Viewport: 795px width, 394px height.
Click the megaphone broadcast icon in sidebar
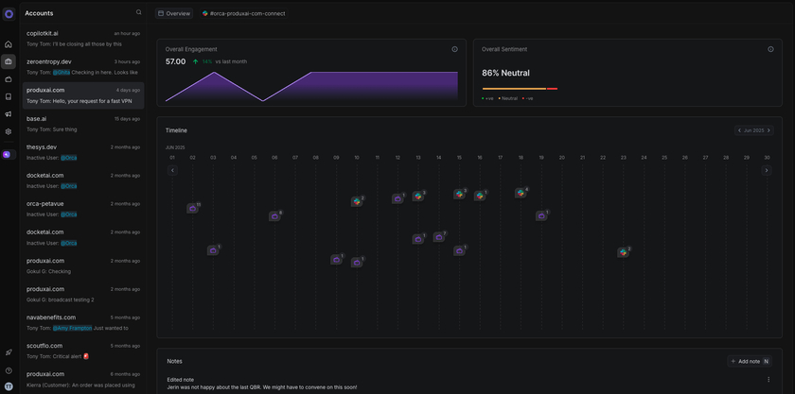click(x=9, y=114)
